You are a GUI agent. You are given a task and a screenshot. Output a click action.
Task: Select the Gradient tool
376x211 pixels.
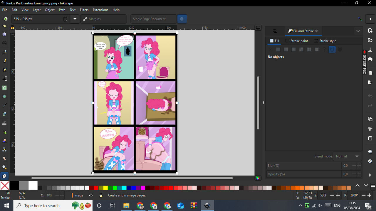tap(4, 88)
